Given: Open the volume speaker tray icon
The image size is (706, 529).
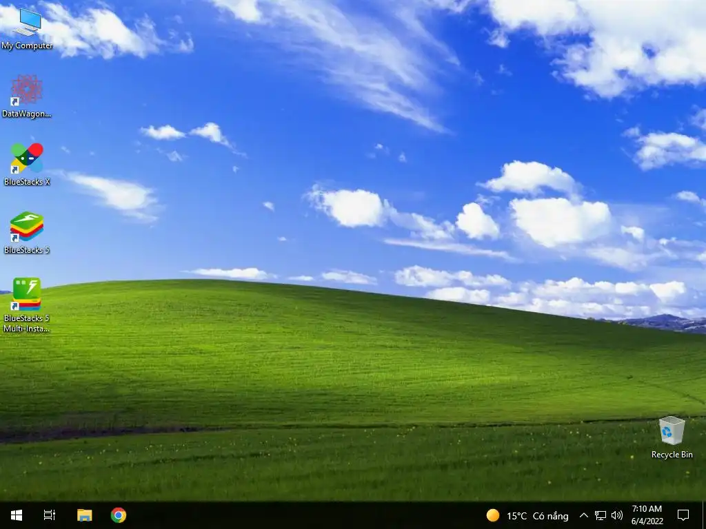Looking at the screenshot, I should pos(617,515).
